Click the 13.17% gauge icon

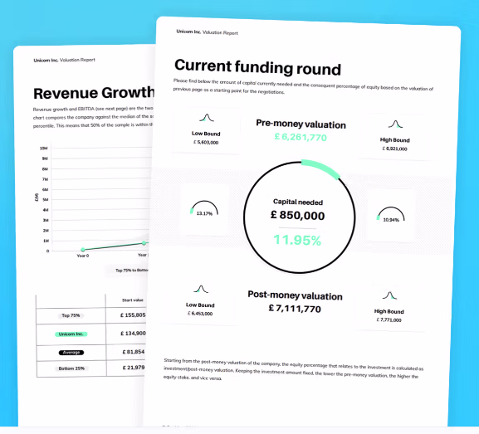pyautogui.click(x=204, y=208)
